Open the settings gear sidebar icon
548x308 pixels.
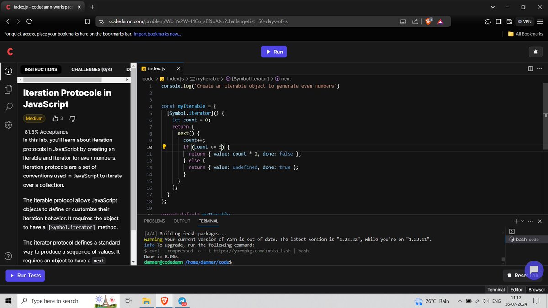click(x=8, y=125)
